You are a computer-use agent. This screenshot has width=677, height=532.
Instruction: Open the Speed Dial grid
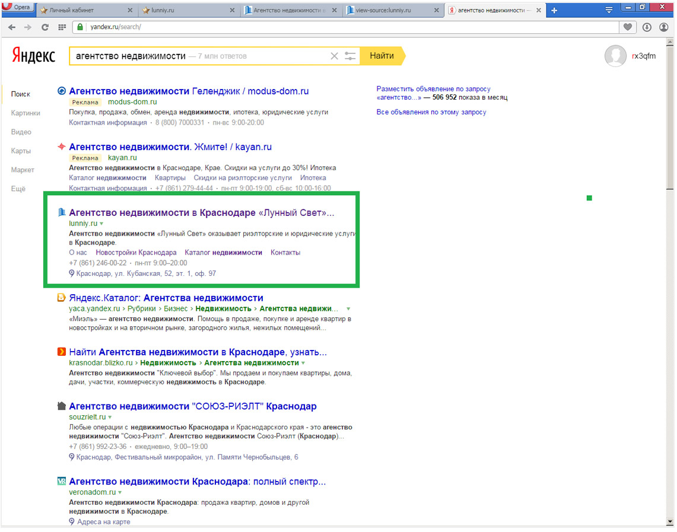[62, 27]
